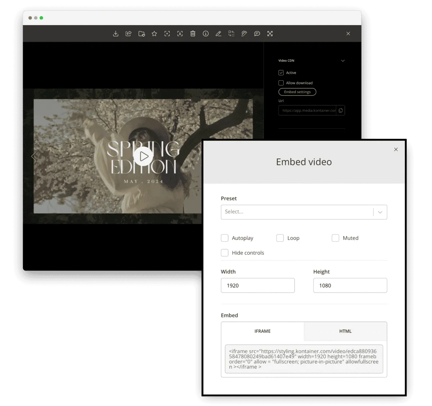Click the Height input field
The image size is (432, 406).
pyautogui.click(x=350, y=285)
